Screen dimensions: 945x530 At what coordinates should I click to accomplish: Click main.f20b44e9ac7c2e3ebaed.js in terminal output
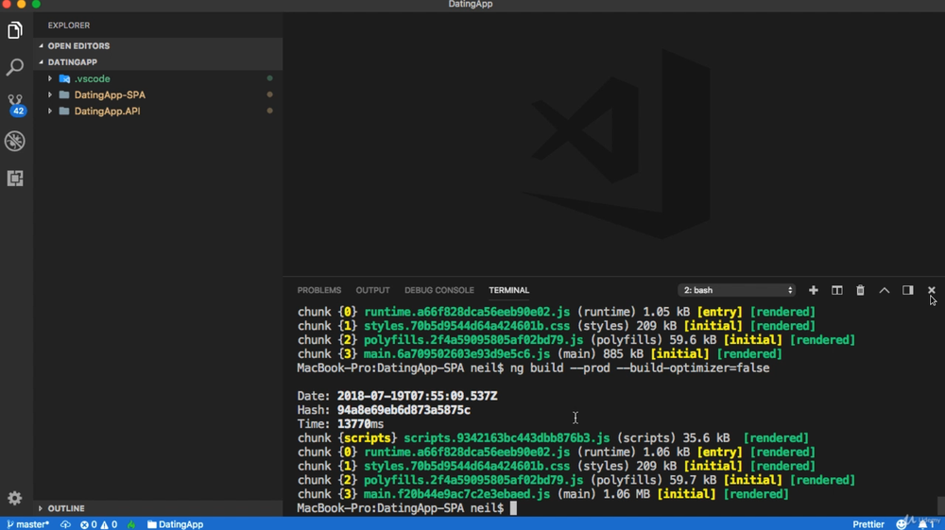coord(456,494)
